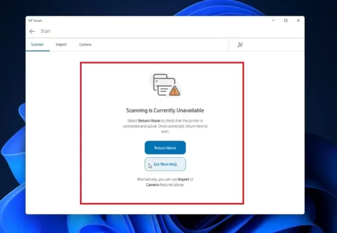Screen dimensions: 337x233
Task: Click the Scan page title
Action: click(x=46, y=32)
